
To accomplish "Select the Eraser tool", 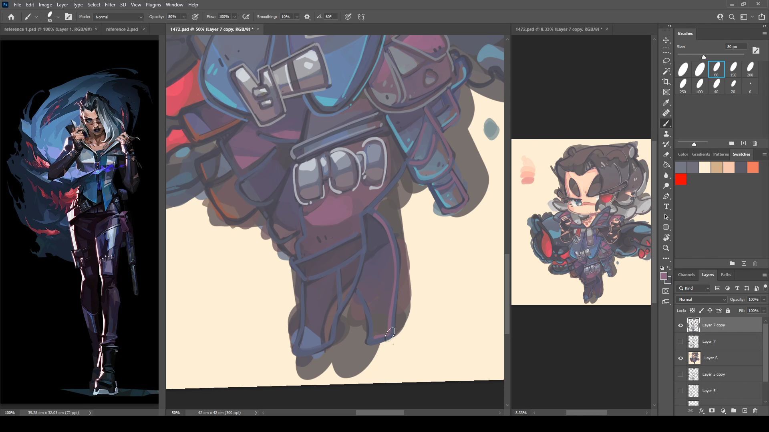I will [x=666, y=155].
